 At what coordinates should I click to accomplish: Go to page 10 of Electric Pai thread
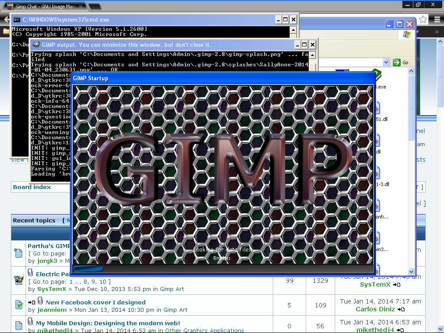pyautogui.click(x=103, y=281)
